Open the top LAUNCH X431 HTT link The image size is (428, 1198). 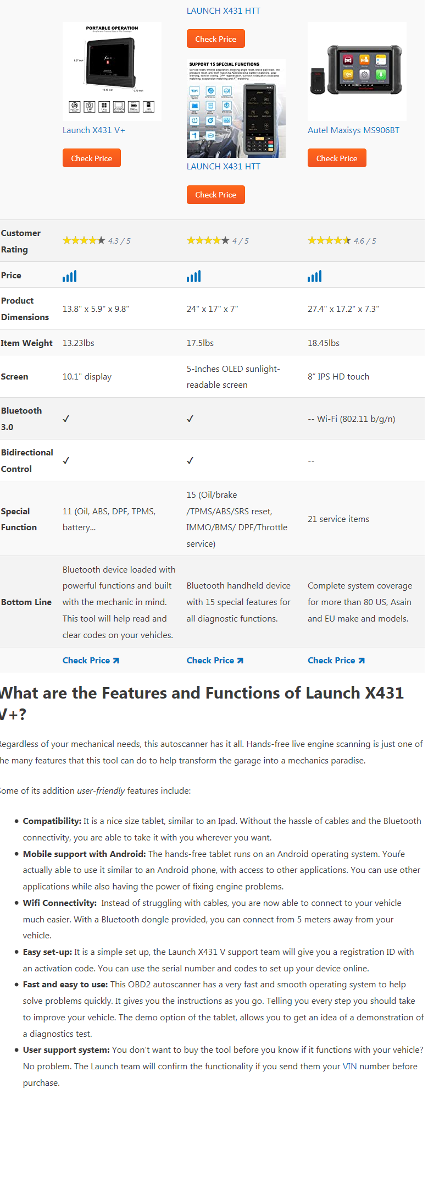click(x=224, y=11)
